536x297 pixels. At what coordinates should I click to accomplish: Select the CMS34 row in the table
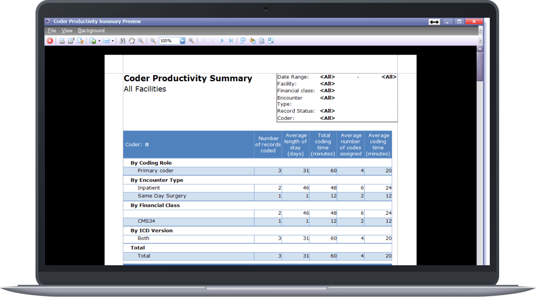[187, 221]
